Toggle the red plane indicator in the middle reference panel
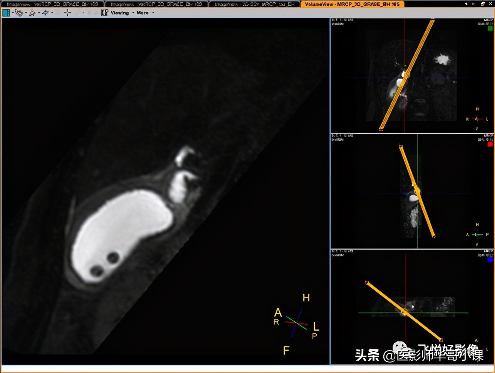The width and height of the screenshot is (495, 373). [489, 144]
